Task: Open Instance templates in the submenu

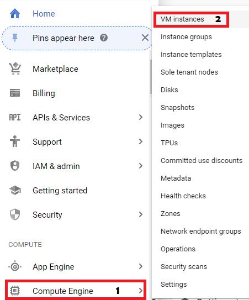Action: (x=191, y=55)
